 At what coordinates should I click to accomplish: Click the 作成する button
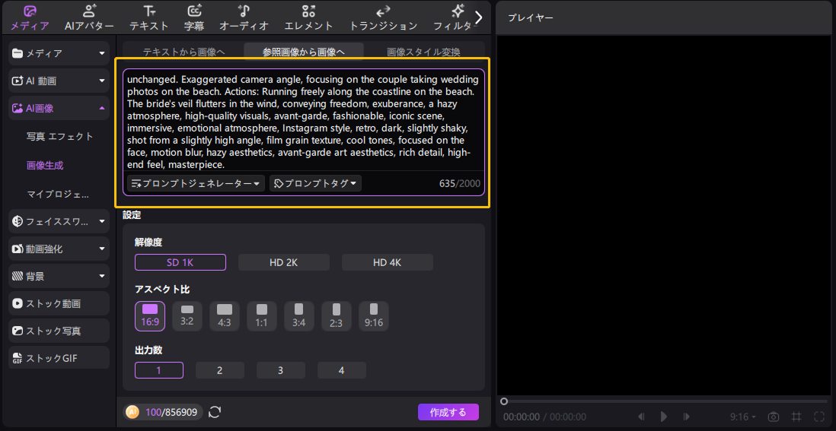pos(448,412)
